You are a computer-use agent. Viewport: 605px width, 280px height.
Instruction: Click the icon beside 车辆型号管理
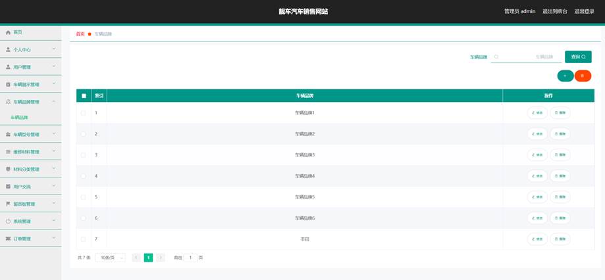pyautogui.click(x=8, y=135)
